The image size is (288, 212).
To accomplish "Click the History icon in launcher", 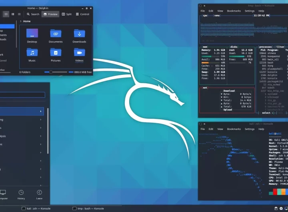I will coord(21,194).
